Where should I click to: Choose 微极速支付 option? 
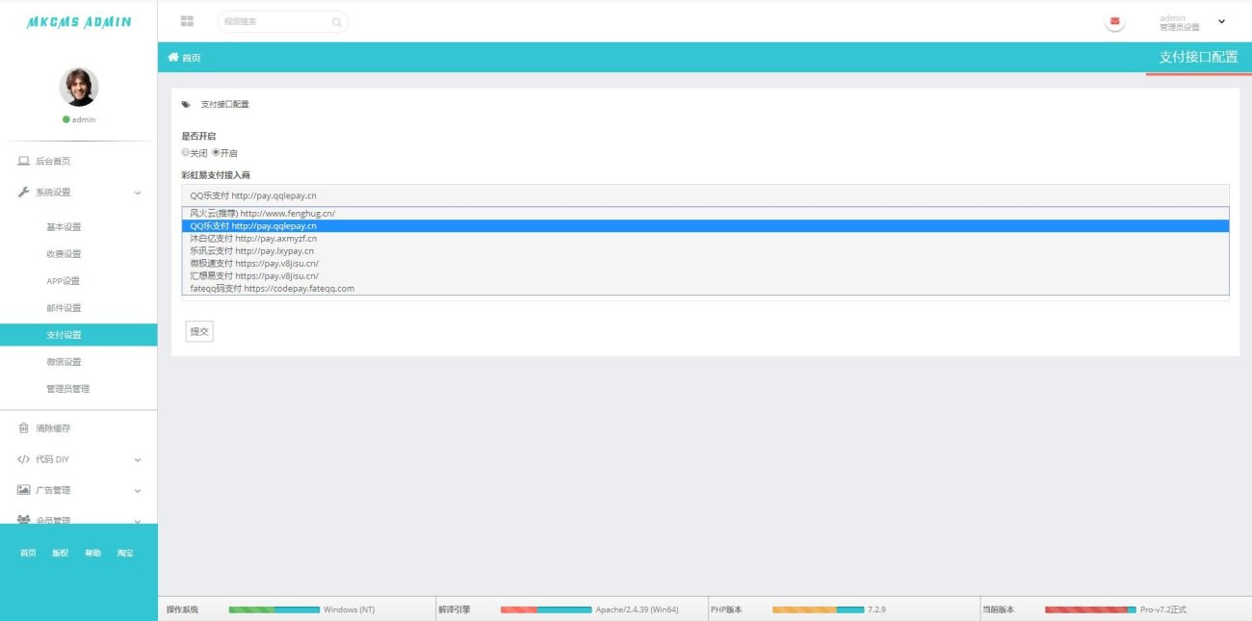pyautogui.click(x=705, y=263)
